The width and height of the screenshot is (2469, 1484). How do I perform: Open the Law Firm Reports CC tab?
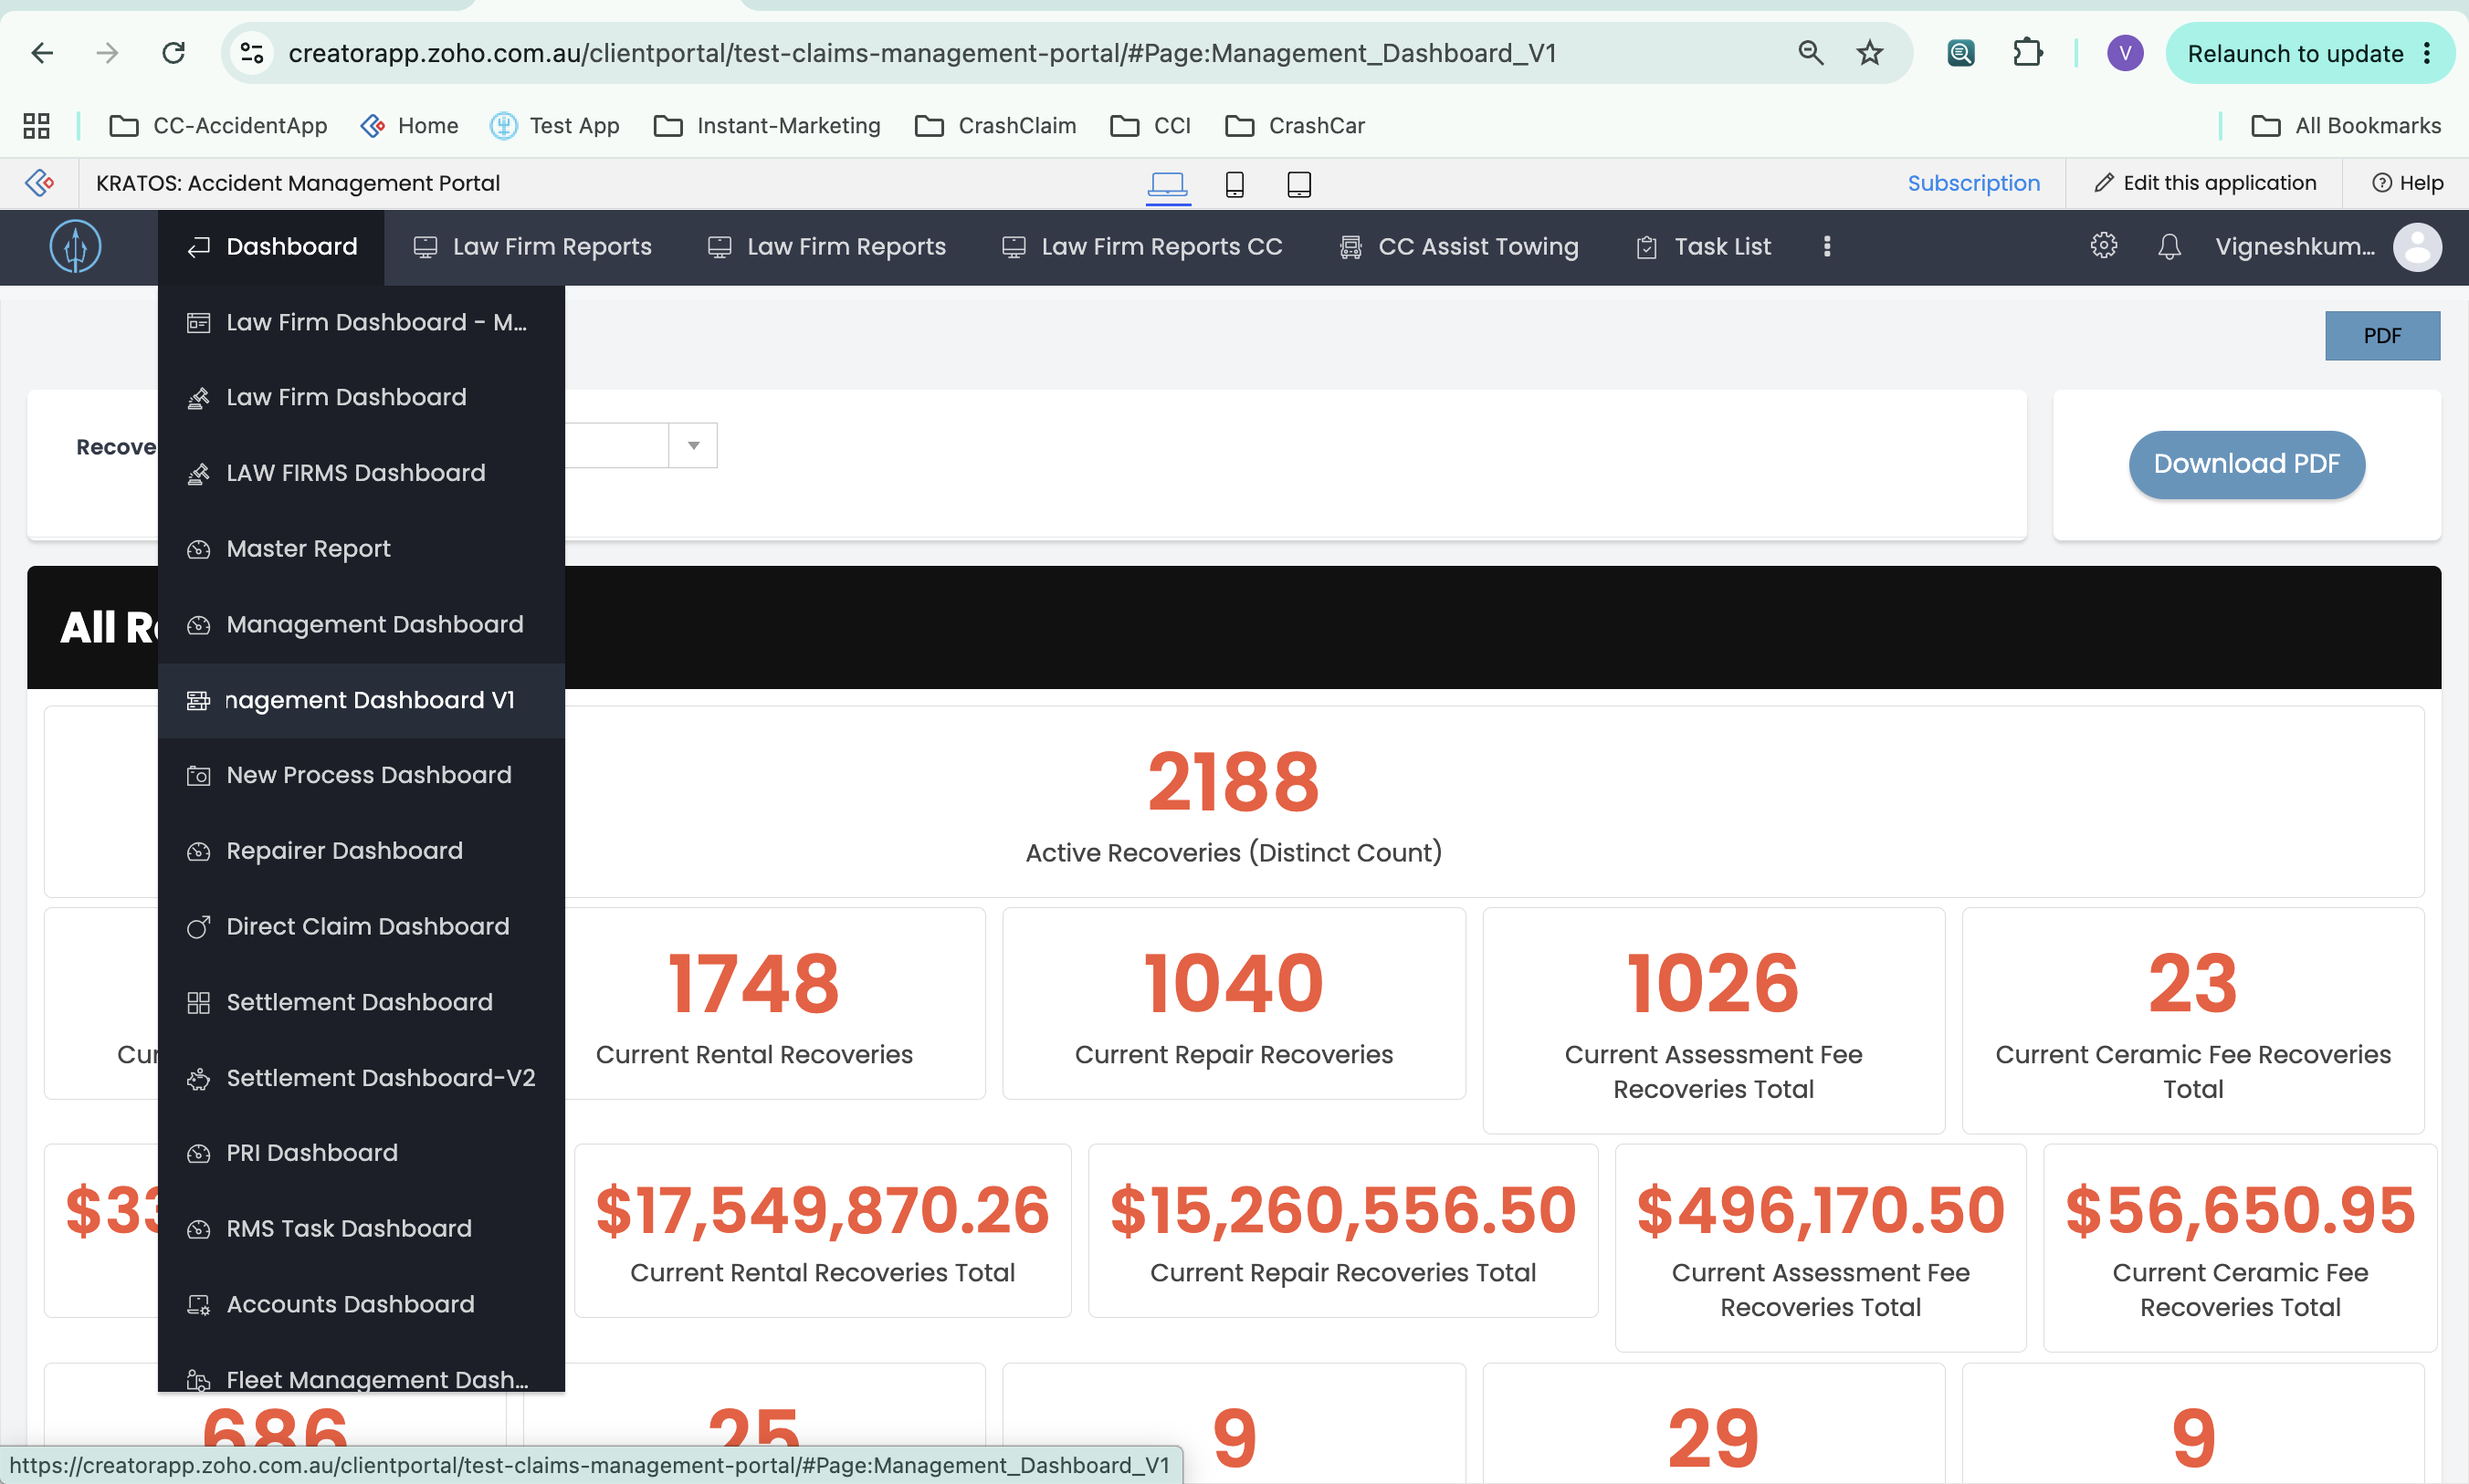pos(1141,246)
